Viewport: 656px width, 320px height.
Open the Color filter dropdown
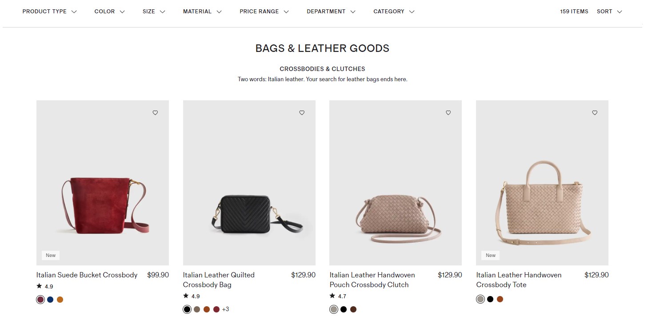(109, 12)
